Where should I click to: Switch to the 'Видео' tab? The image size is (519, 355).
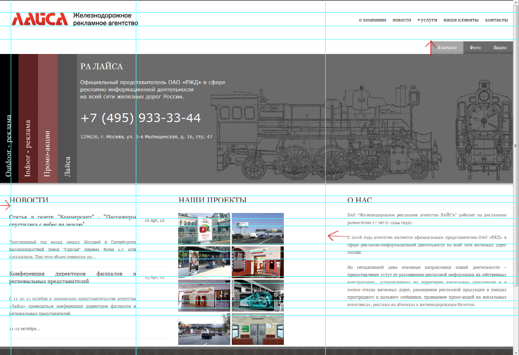500,48
